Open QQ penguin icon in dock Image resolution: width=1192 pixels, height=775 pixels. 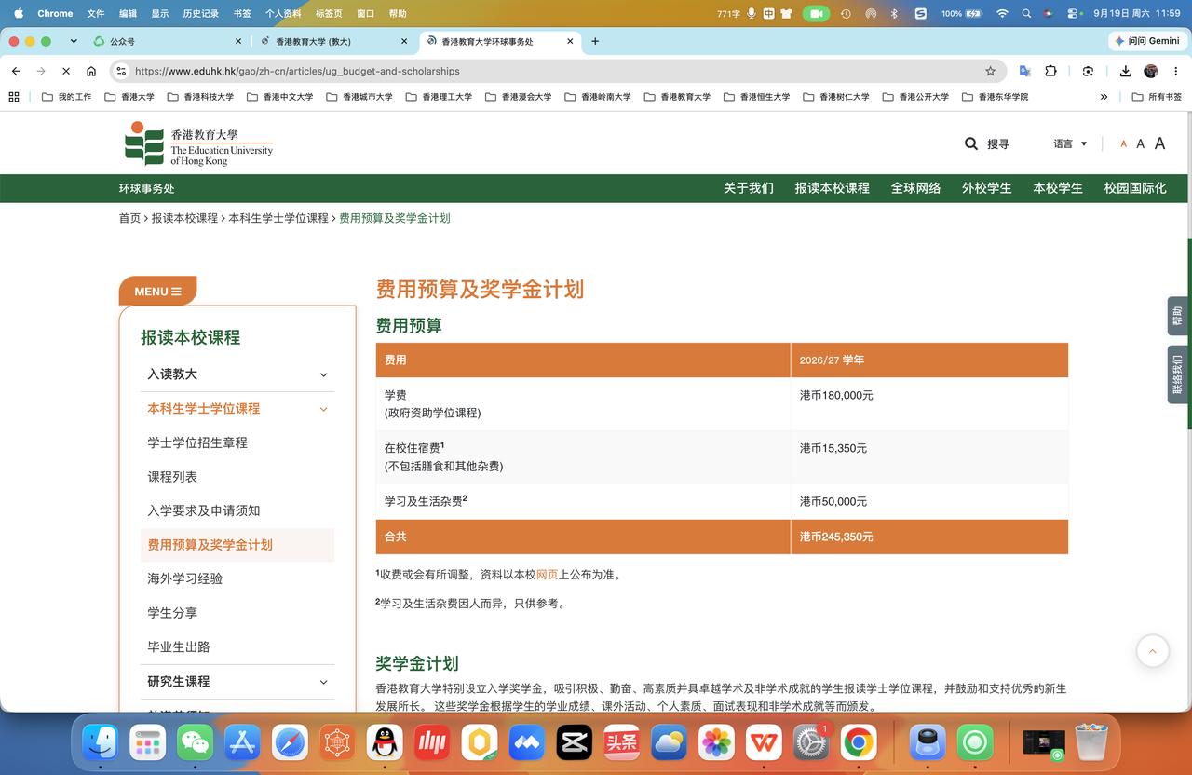pos(385,742)
